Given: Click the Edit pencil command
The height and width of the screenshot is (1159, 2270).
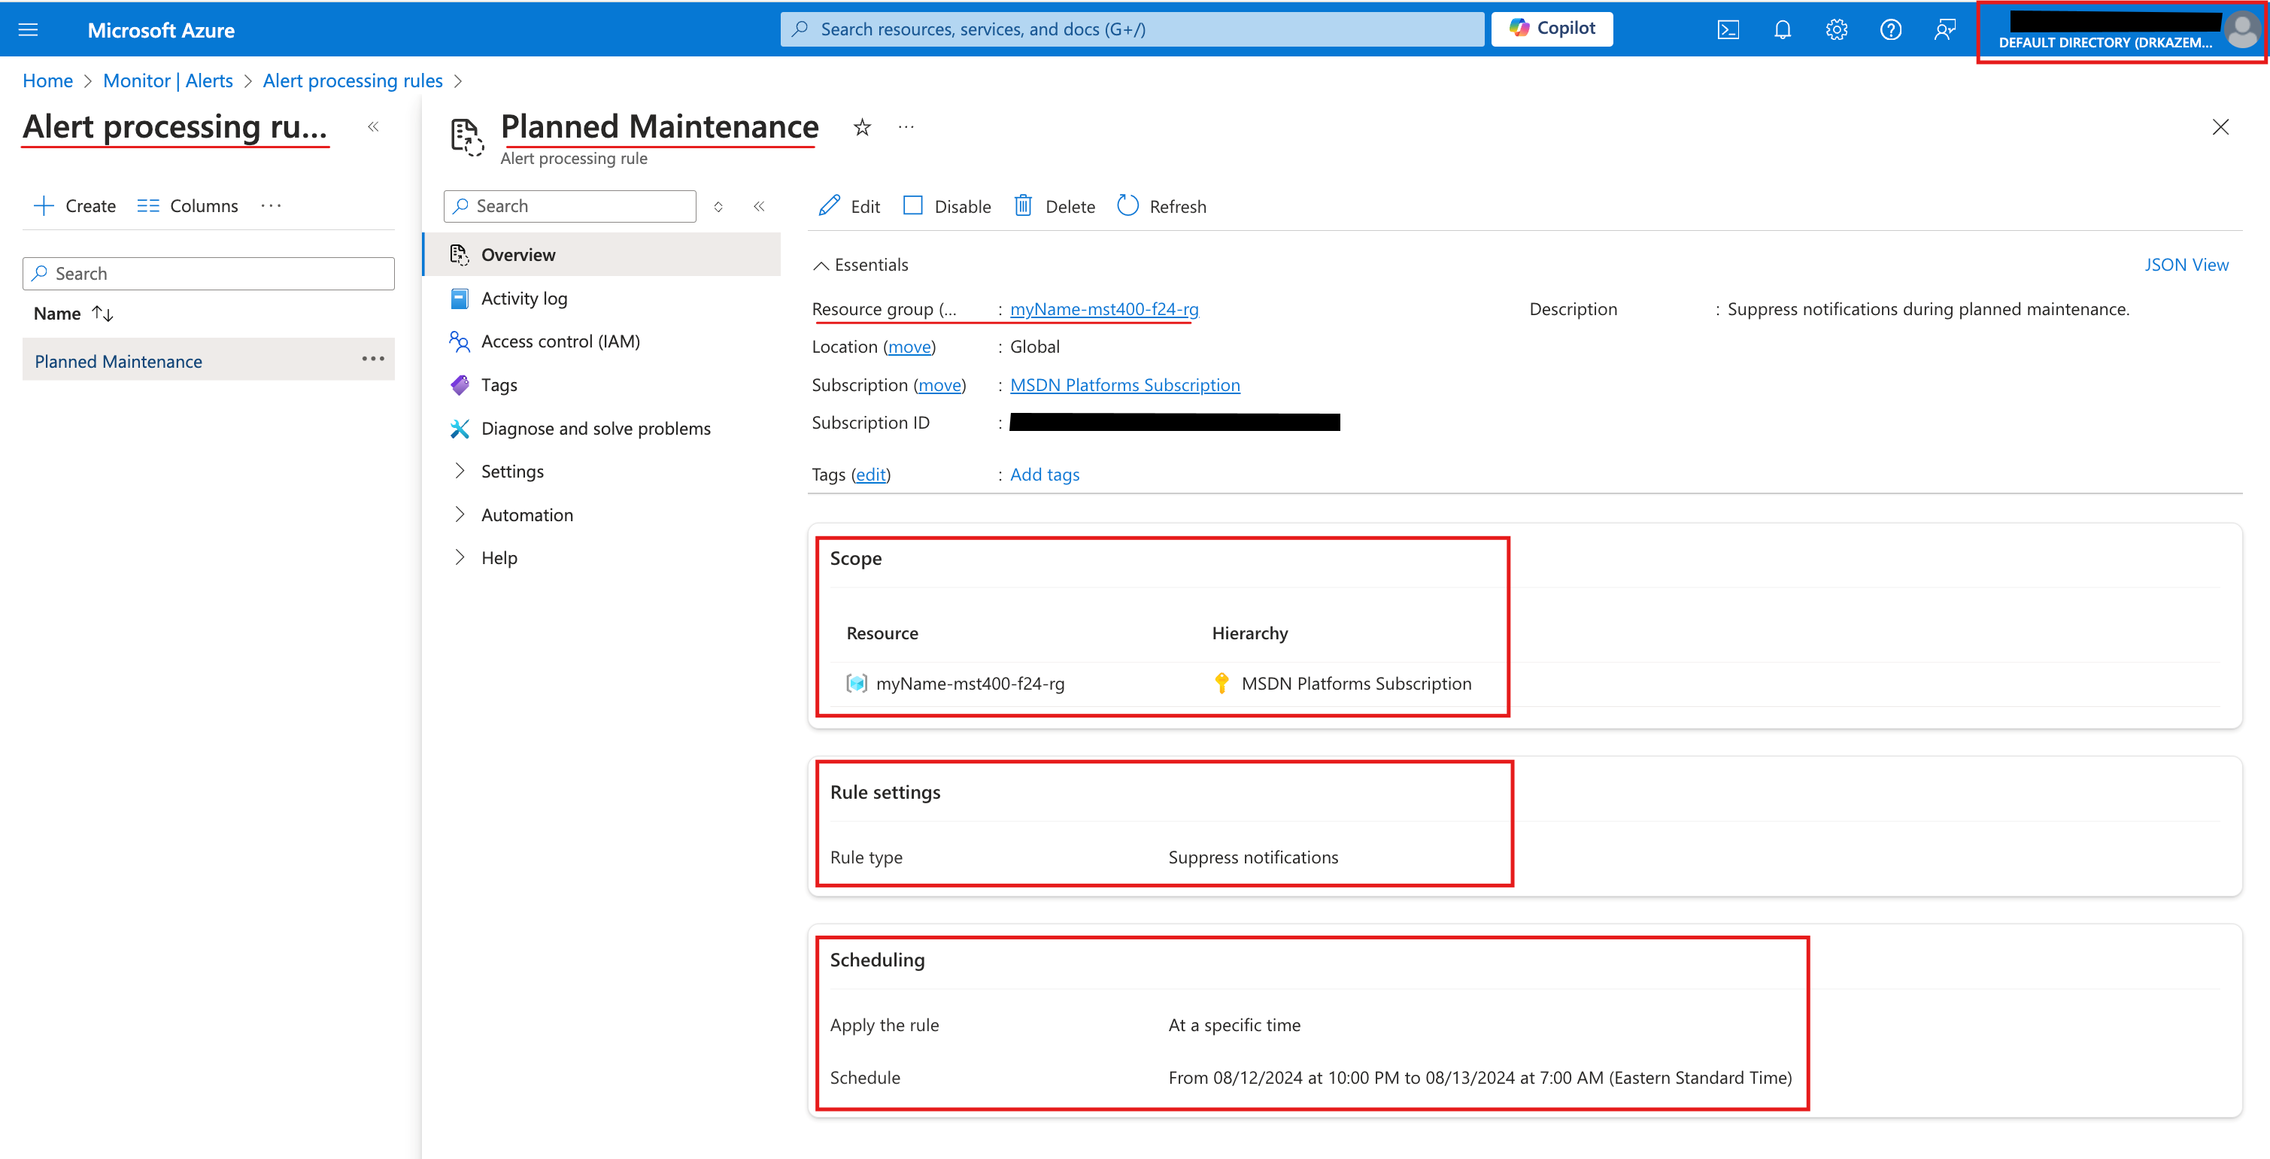Looking at the screenshot, I should (849, 206).
